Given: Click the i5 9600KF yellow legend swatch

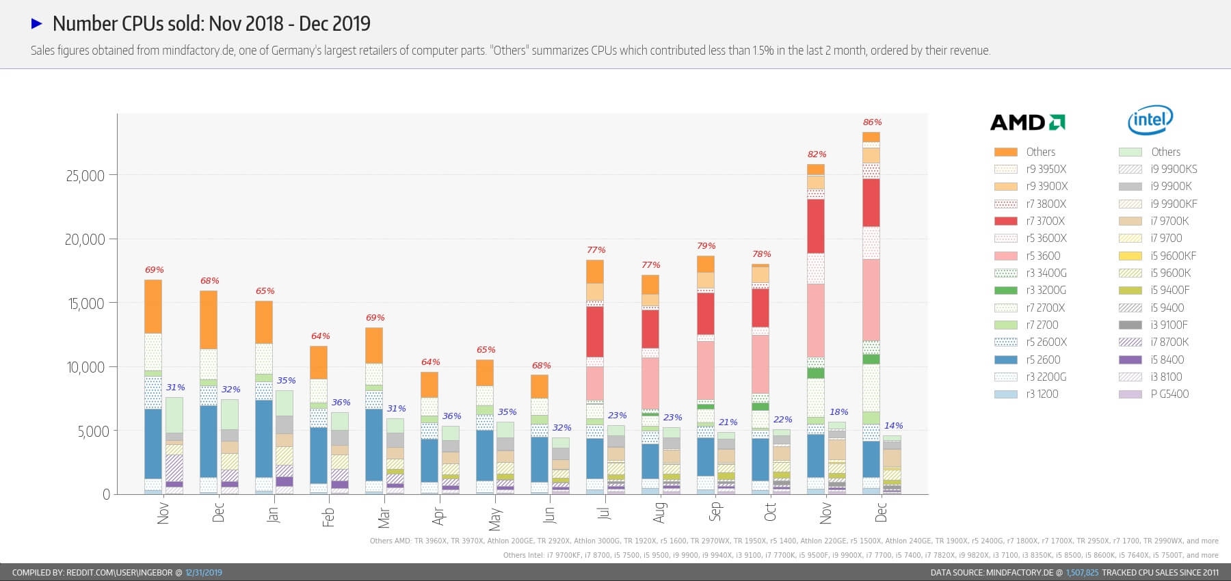Looking at the screenshot, I should (1130, 256).
